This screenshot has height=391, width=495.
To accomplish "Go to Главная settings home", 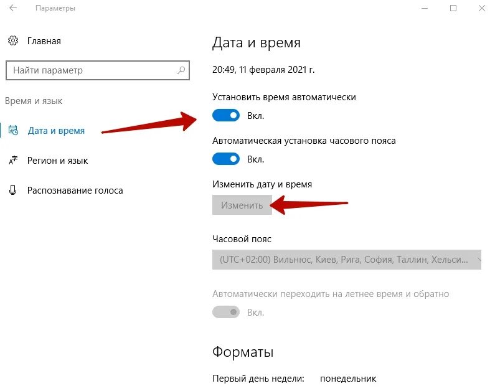I will point(44,41).
